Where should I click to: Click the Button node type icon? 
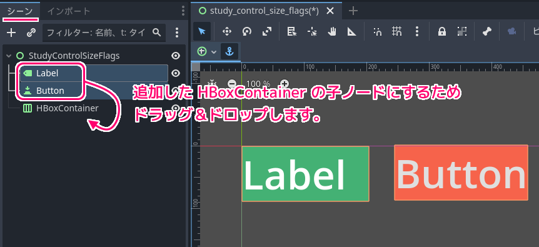tap(28, 91)
